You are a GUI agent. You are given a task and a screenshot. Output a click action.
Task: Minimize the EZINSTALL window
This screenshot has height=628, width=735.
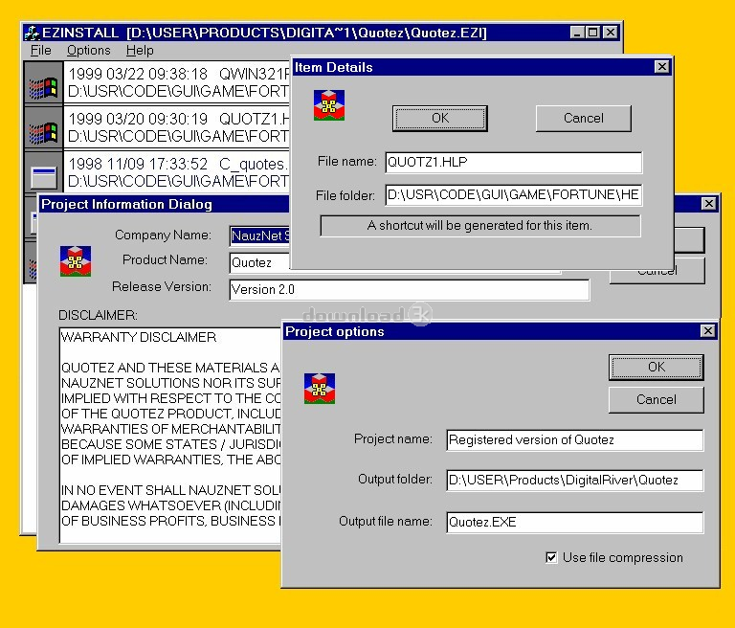pos(577,33)
